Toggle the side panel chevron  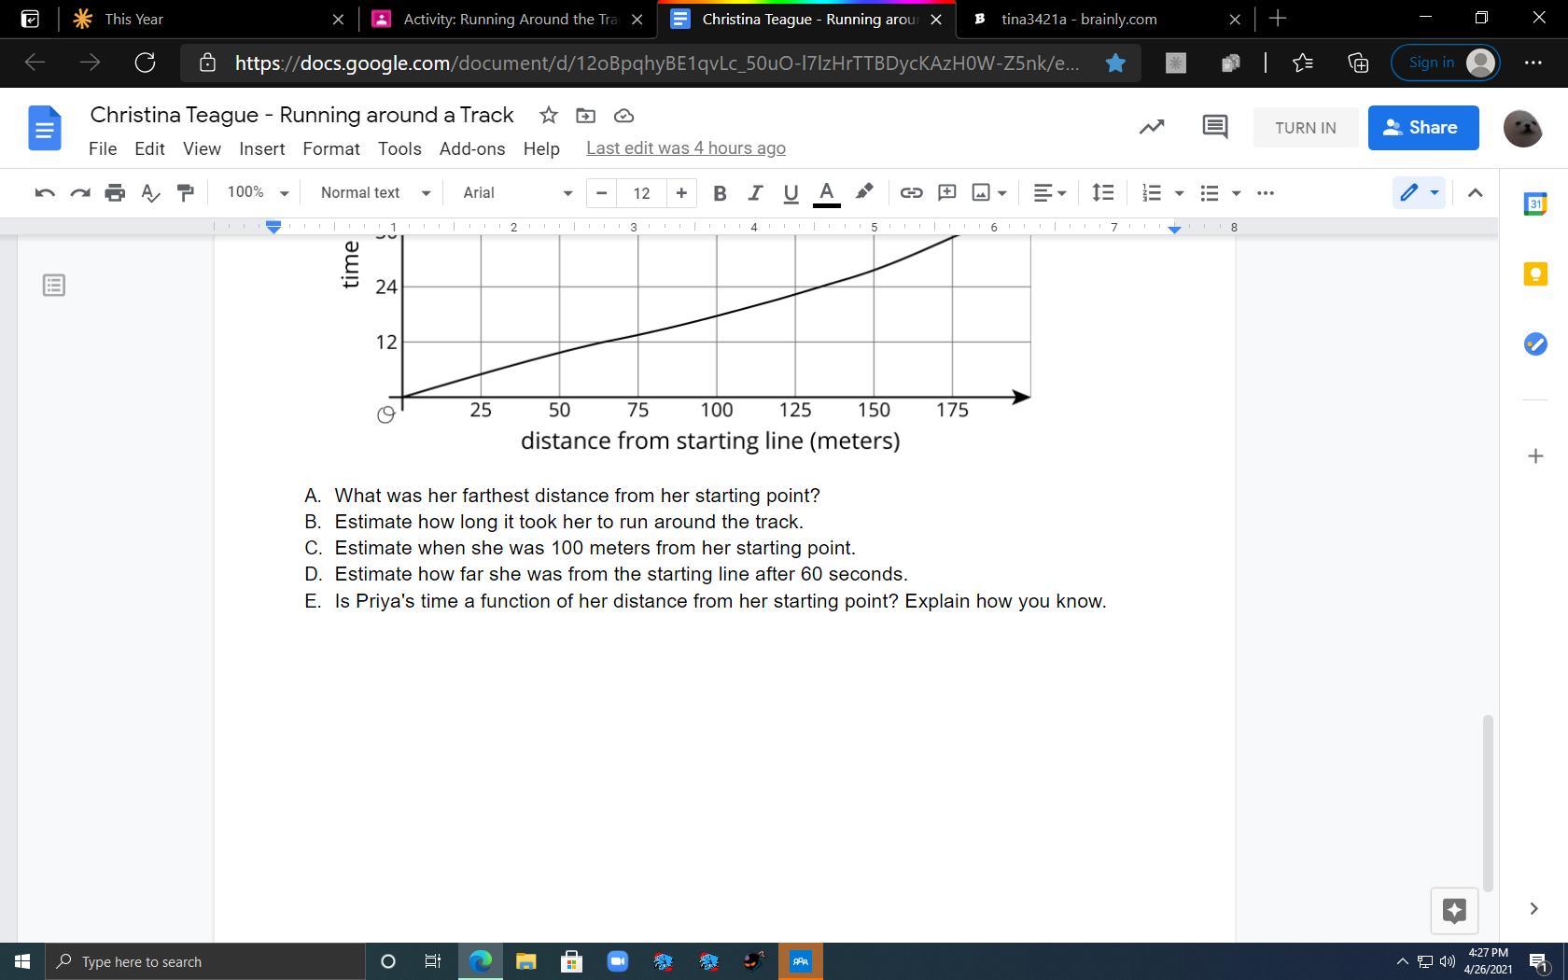[x=1533, y=908]
